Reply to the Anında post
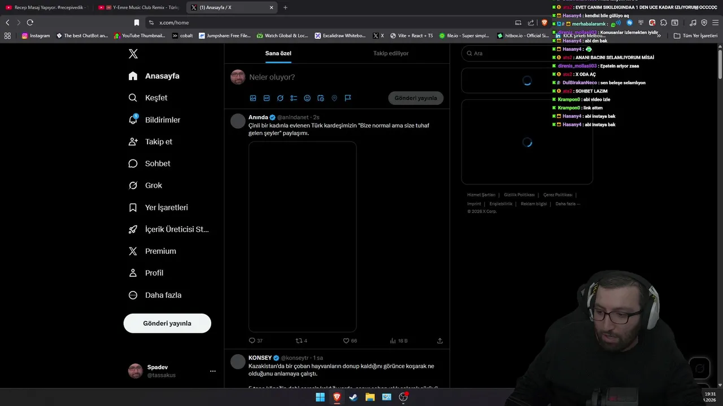 click(256, 341)
